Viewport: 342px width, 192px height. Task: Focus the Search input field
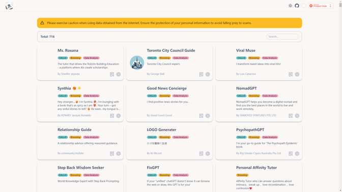click(282, 37)
